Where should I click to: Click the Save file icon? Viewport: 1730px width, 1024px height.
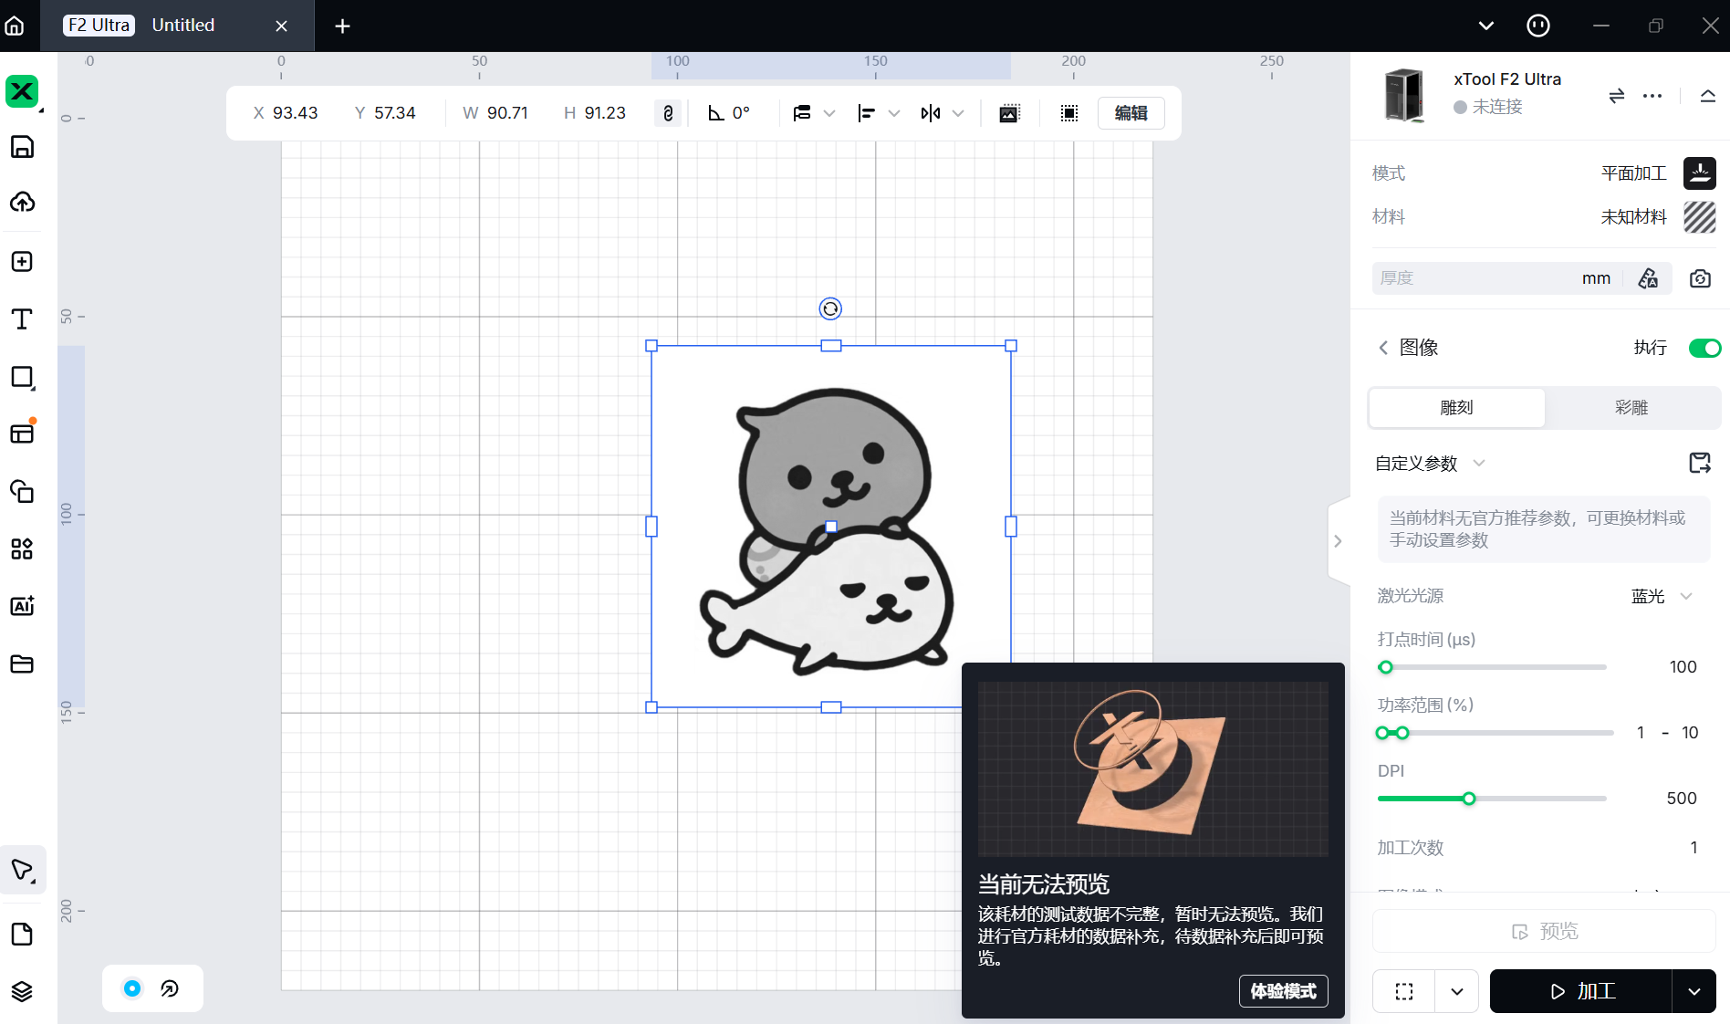[x=22, y=147]
